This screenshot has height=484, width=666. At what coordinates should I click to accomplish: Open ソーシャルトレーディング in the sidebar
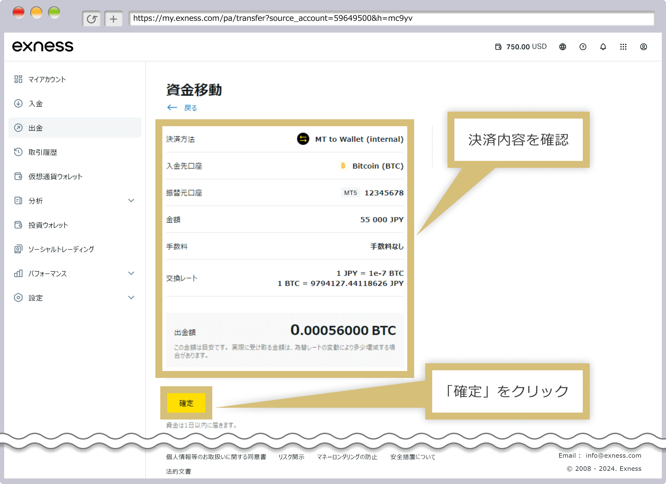(75, 249)
